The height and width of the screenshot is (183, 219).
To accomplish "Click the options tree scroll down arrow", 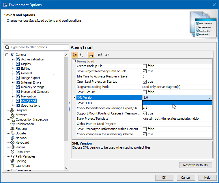I will click(x=66, y=168).
